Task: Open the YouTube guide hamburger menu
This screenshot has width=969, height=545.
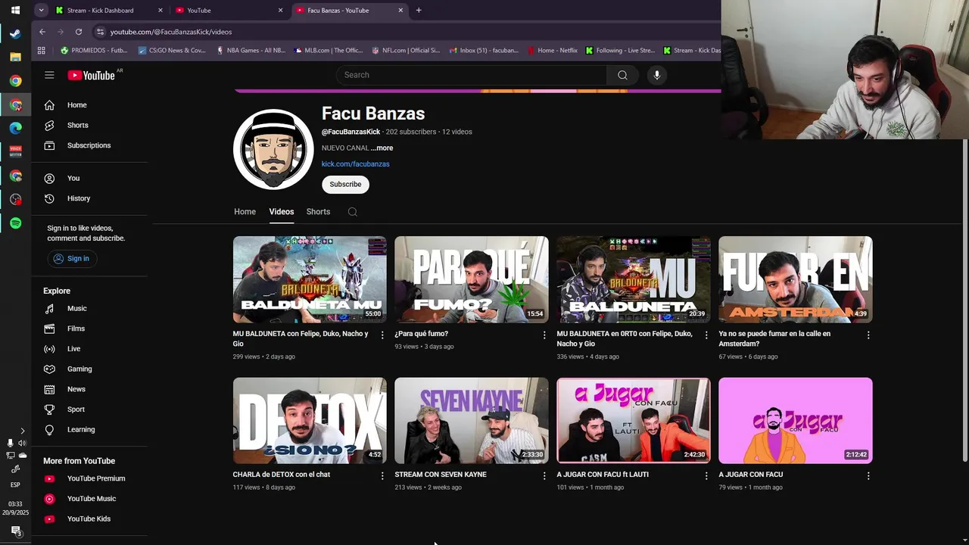Action: [x=49, y=75]
